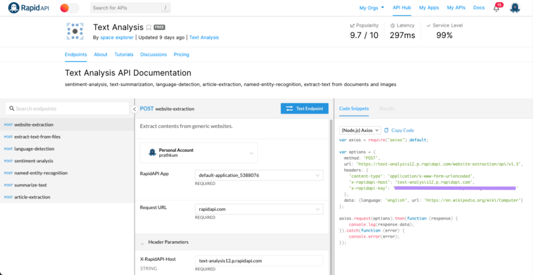
Task: Switch to the Discussions tab
Action: [x=154, y=55]
